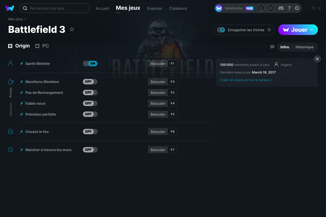Click Basculer button for Santé illimitée
326x217 pixels.
pyautogui.click(x=158, y=63)
